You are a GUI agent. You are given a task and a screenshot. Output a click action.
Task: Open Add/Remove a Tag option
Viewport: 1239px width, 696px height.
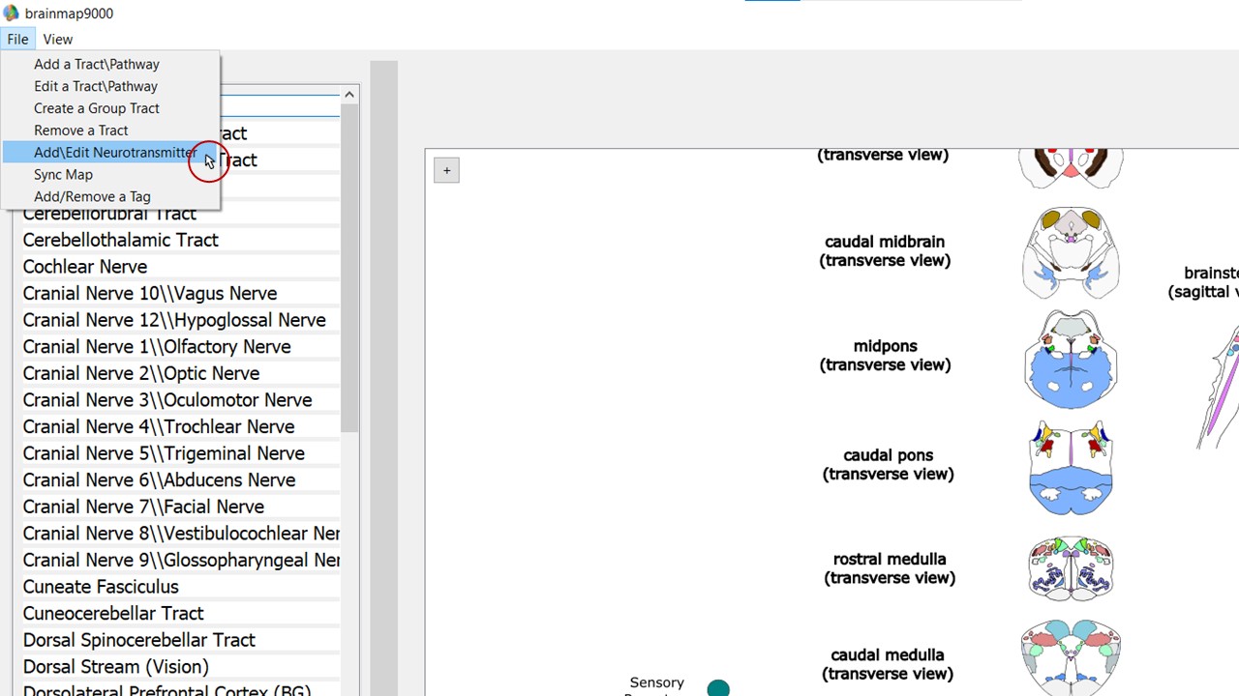(92, 197)
